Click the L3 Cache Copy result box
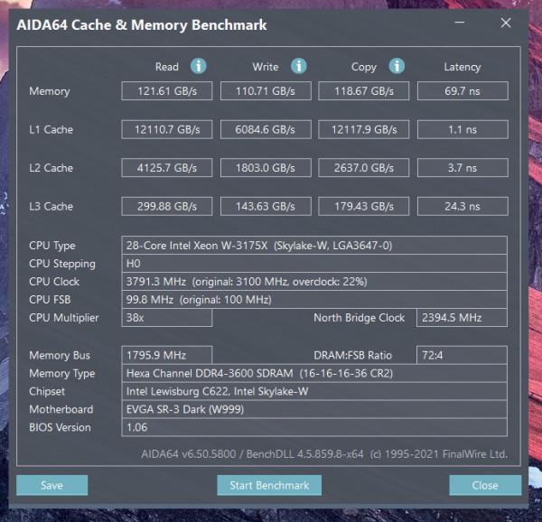This screenshot has width=542, height=522. (x=363, y=207)
